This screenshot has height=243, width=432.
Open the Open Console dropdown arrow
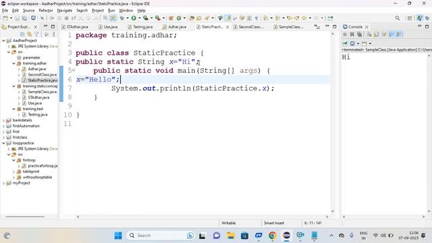pos(370,43)
